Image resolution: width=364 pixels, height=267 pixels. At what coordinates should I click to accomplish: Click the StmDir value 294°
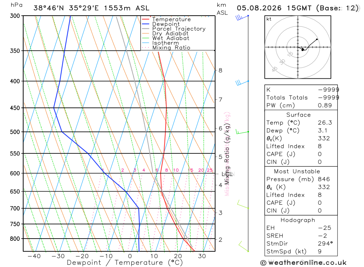325,244
